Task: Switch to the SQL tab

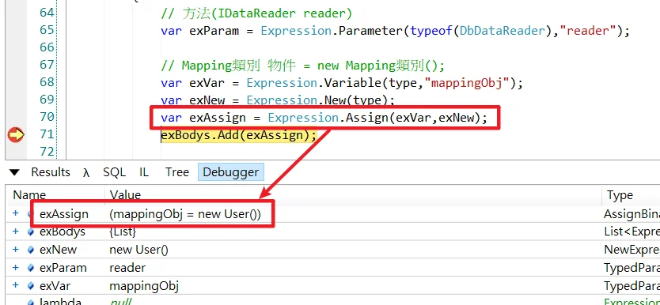Action: pos(114,172)
